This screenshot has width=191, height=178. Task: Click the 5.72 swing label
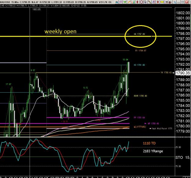(86, 88)
